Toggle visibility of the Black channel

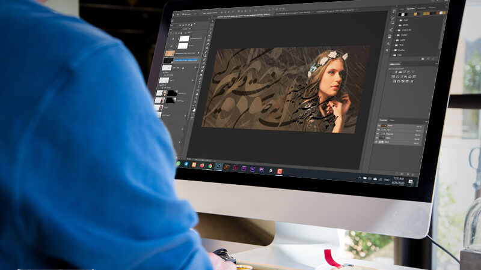coord(376,142)
